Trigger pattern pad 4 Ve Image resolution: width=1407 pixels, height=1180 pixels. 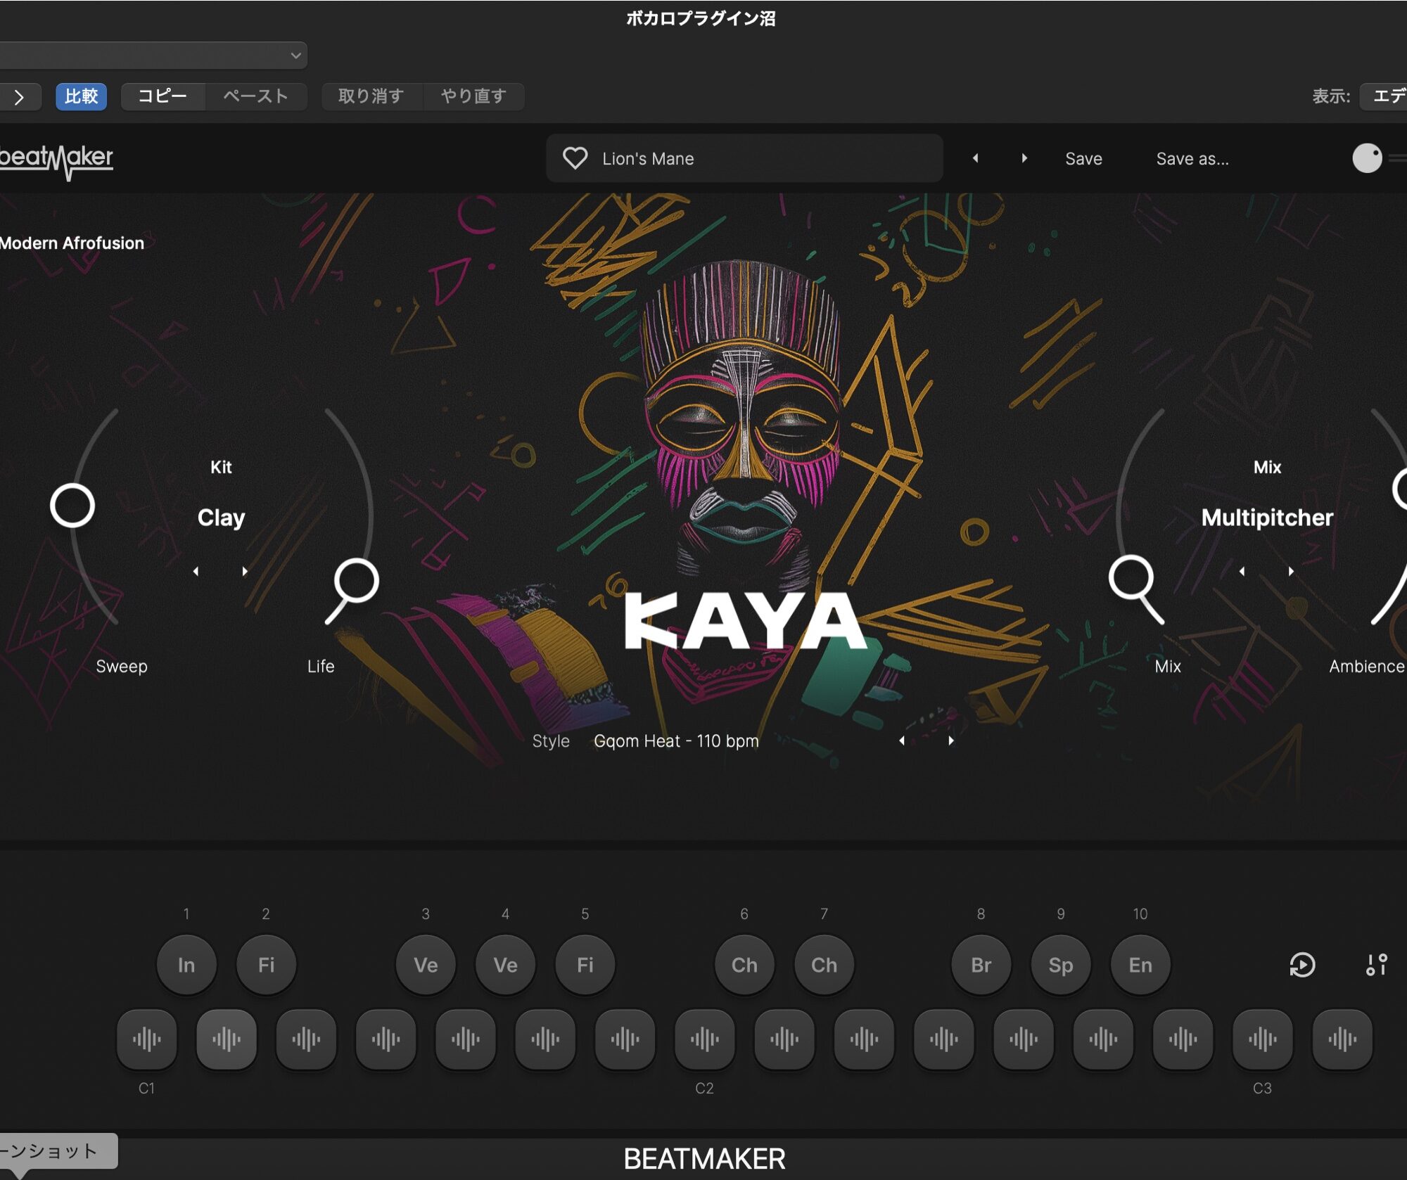point(505,965)
